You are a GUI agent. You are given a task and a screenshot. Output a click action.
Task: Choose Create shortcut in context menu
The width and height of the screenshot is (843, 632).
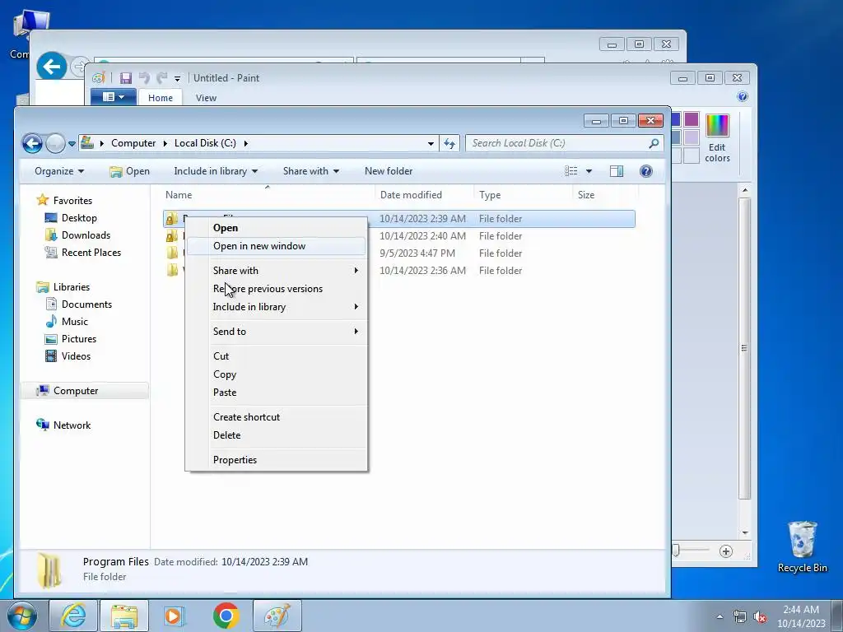277,417
